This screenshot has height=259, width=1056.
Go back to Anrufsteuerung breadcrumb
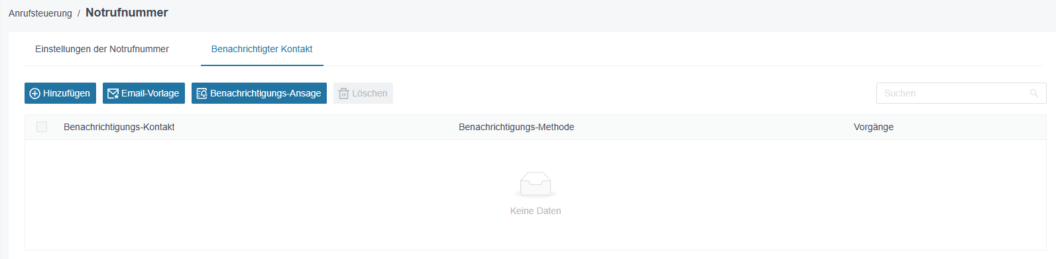point(40,13)
